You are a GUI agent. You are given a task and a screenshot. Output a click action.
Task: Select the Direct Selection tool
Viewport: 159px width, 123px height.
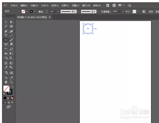pyautogui.click(x=11, y=22)
